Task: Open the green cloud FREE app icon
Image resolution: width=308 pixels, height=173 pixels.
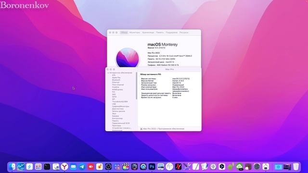Action: pyautogui.click(x=240, y=167)
